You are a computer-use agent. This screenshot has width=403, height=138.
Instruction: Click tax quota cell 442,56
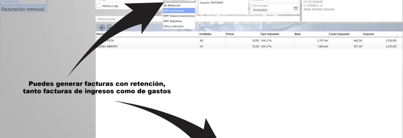point(345,41)
